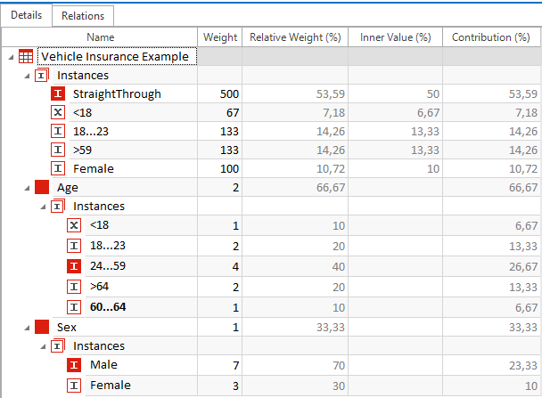
Task: Switch to the Relations tab
Action: pos(83,15)
